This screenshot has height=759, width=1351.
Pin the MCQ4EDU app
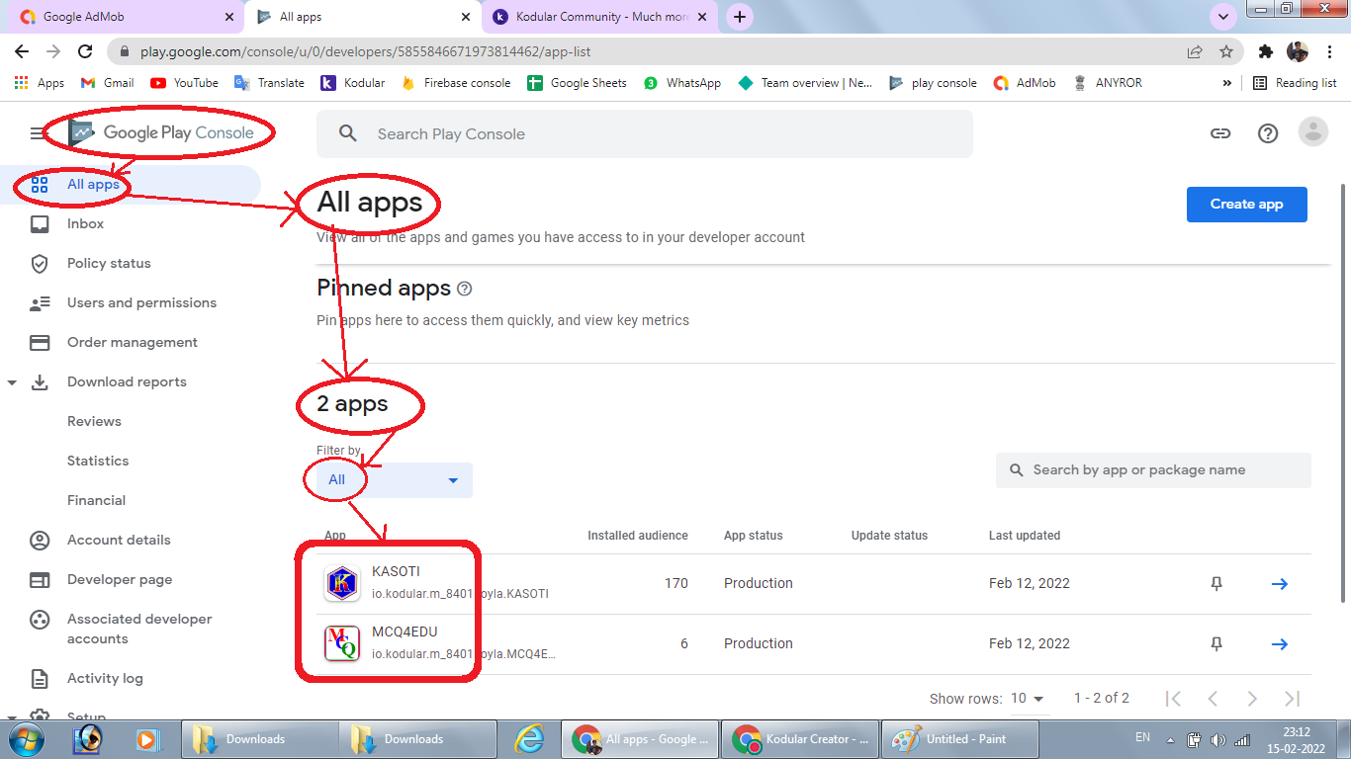(x=1216, y=644)
